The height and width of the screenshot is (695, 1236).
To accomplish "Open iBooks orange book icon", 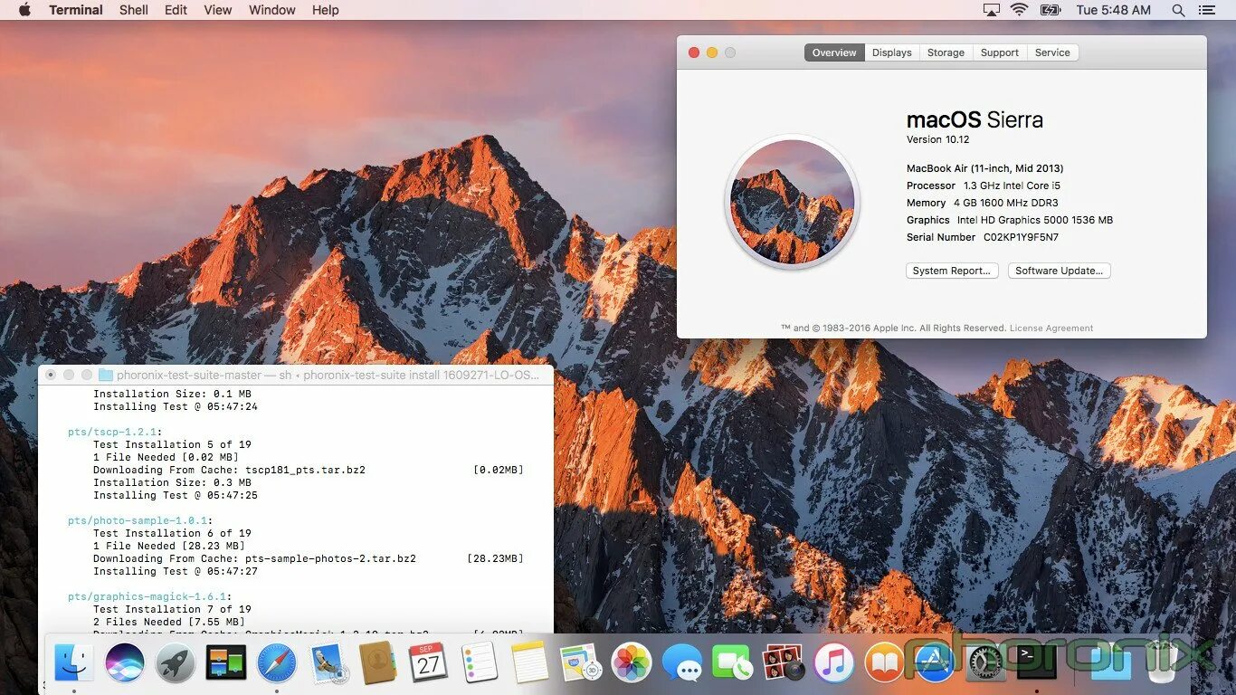I will (x=885, y=663).
